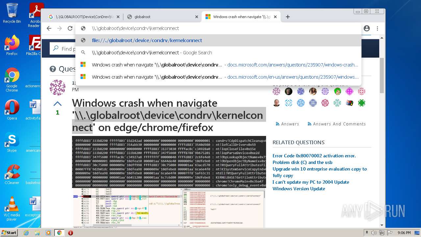Click the Windows-flag follower avatar
Image resolution: width=421 pixels, height=237 pixels.
350,103
